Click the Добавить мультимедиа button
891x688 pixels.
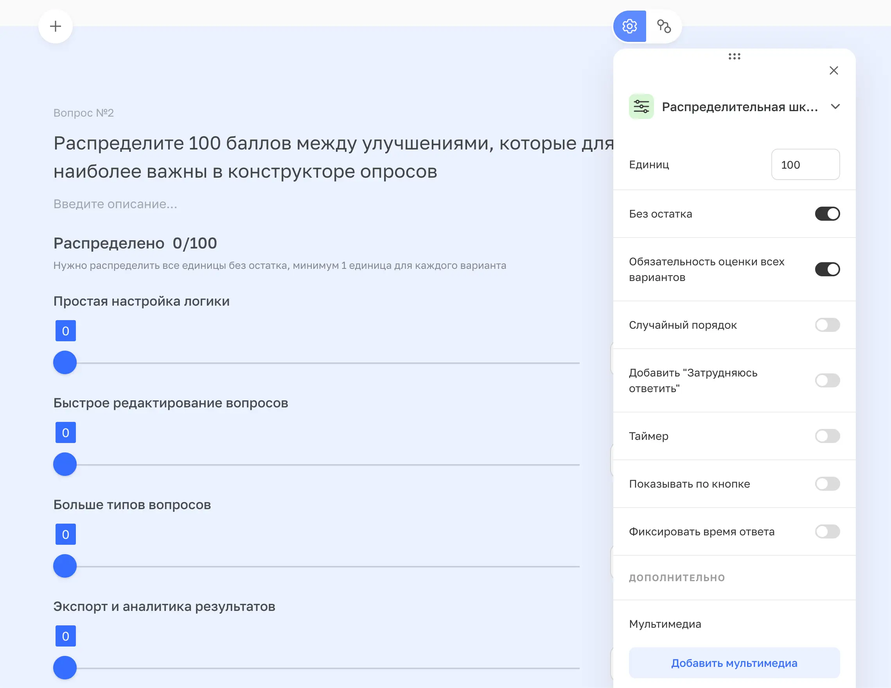click(734, 663)
